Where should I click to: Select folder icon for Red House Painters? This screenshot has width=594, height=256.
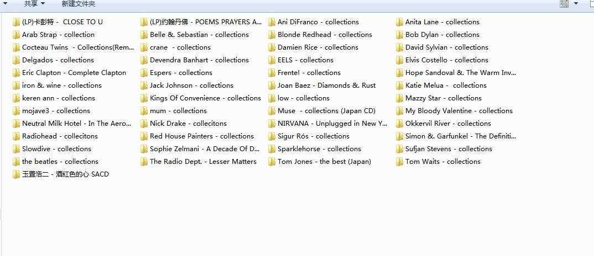click(x=144, y=136)
